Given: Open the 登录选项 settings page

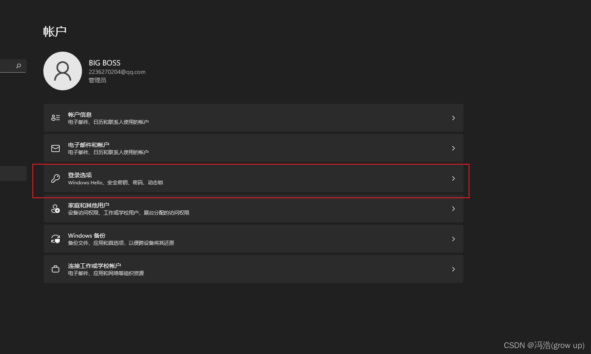Looking at the screenshot, I should [254, 178].
